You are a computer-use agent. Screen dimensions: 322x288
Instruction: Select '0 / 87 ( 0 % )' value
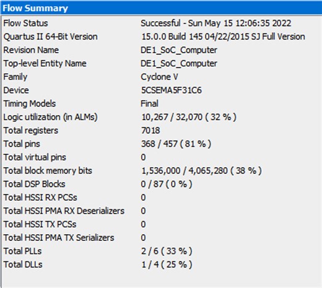167,184
